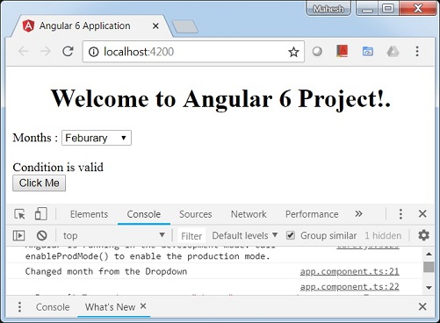This screenshot has width=440, height=323.
Task: Click the Click Me button
Action: (39, 183)
